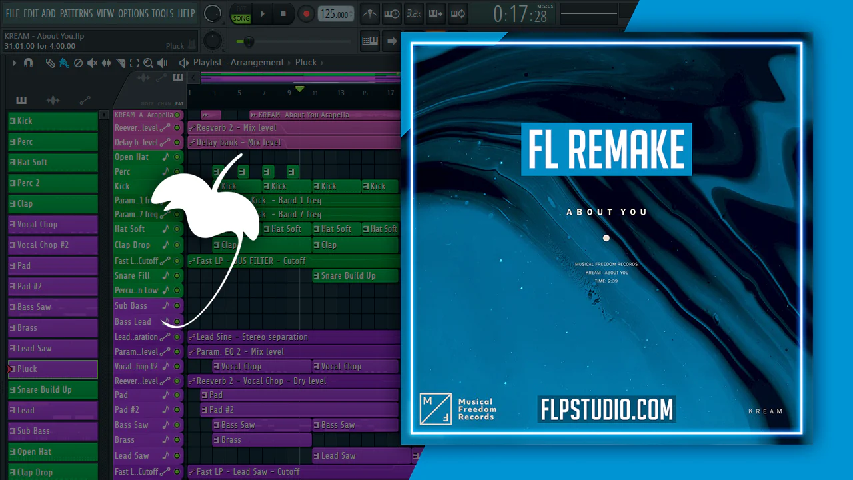Mute the Open Hat track
The height and width of the screenshot is (480, 853).
pos(177,157)
